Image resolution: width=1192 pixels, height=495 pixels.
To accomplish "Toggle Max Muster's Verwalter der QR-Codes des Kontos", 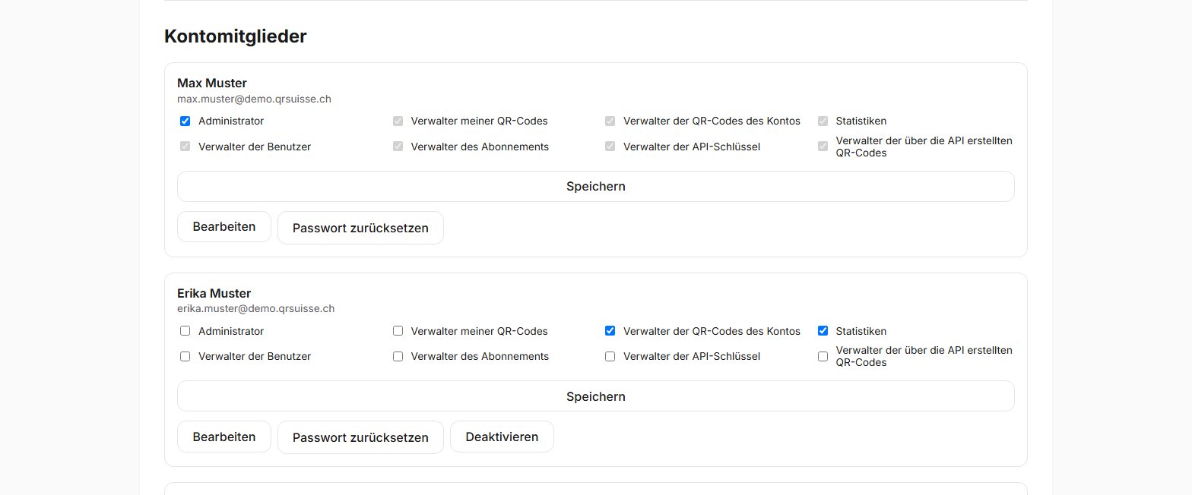I will (610, 121).
